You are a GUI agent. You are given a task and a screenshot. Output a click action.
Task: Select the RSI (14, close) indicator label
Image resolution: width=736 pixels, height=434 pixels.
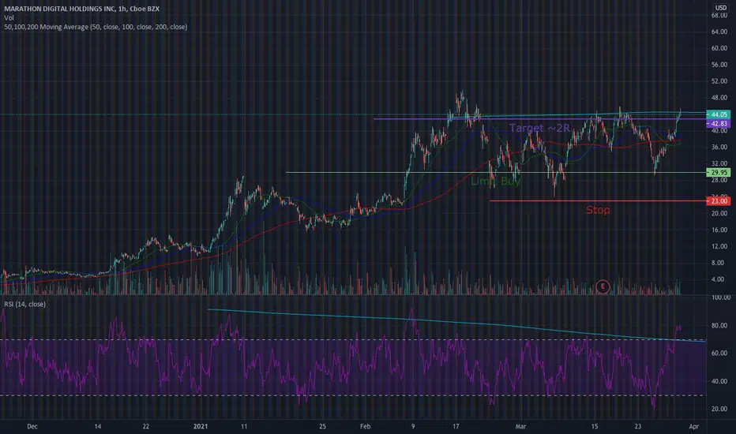[x=25, y=304]
